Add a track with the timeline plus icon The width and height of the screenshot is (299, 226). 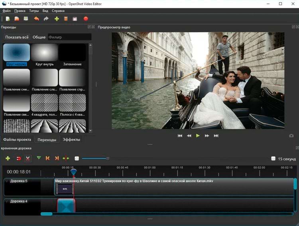8,158
